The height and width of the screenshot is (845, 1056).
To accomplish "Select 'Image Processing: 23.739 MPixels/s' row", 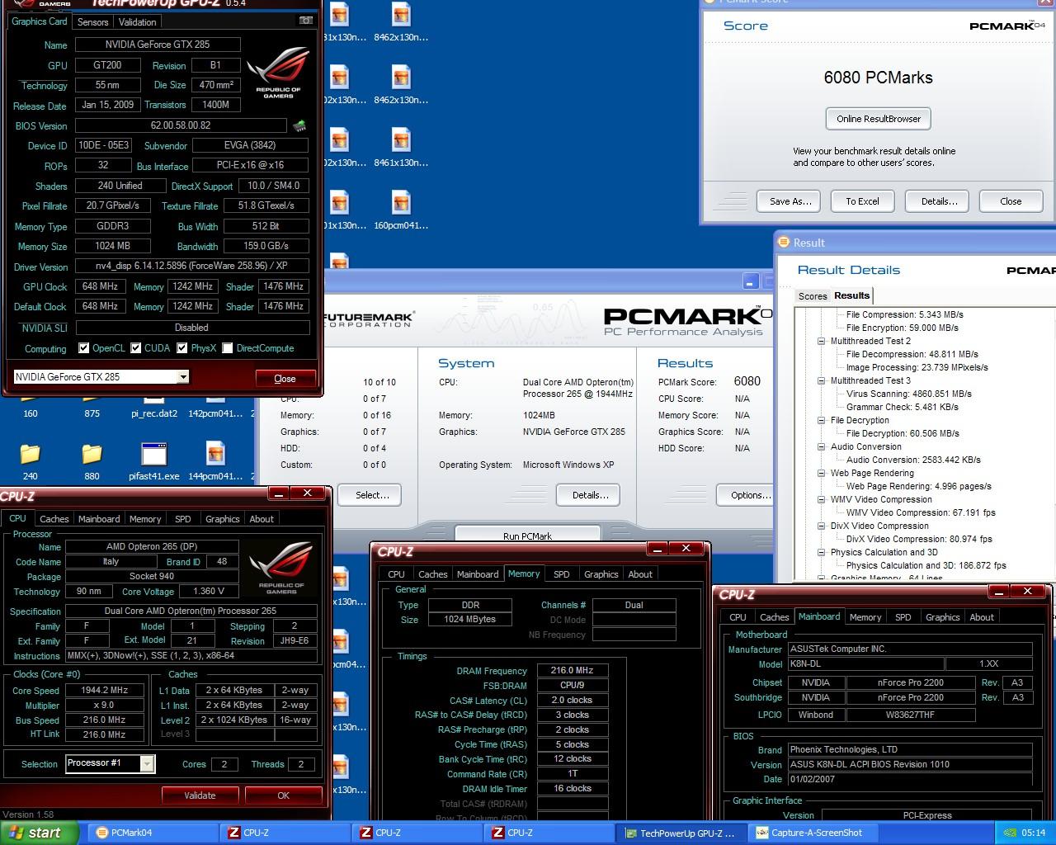I will pyautogui.click(x=917, y=367).
